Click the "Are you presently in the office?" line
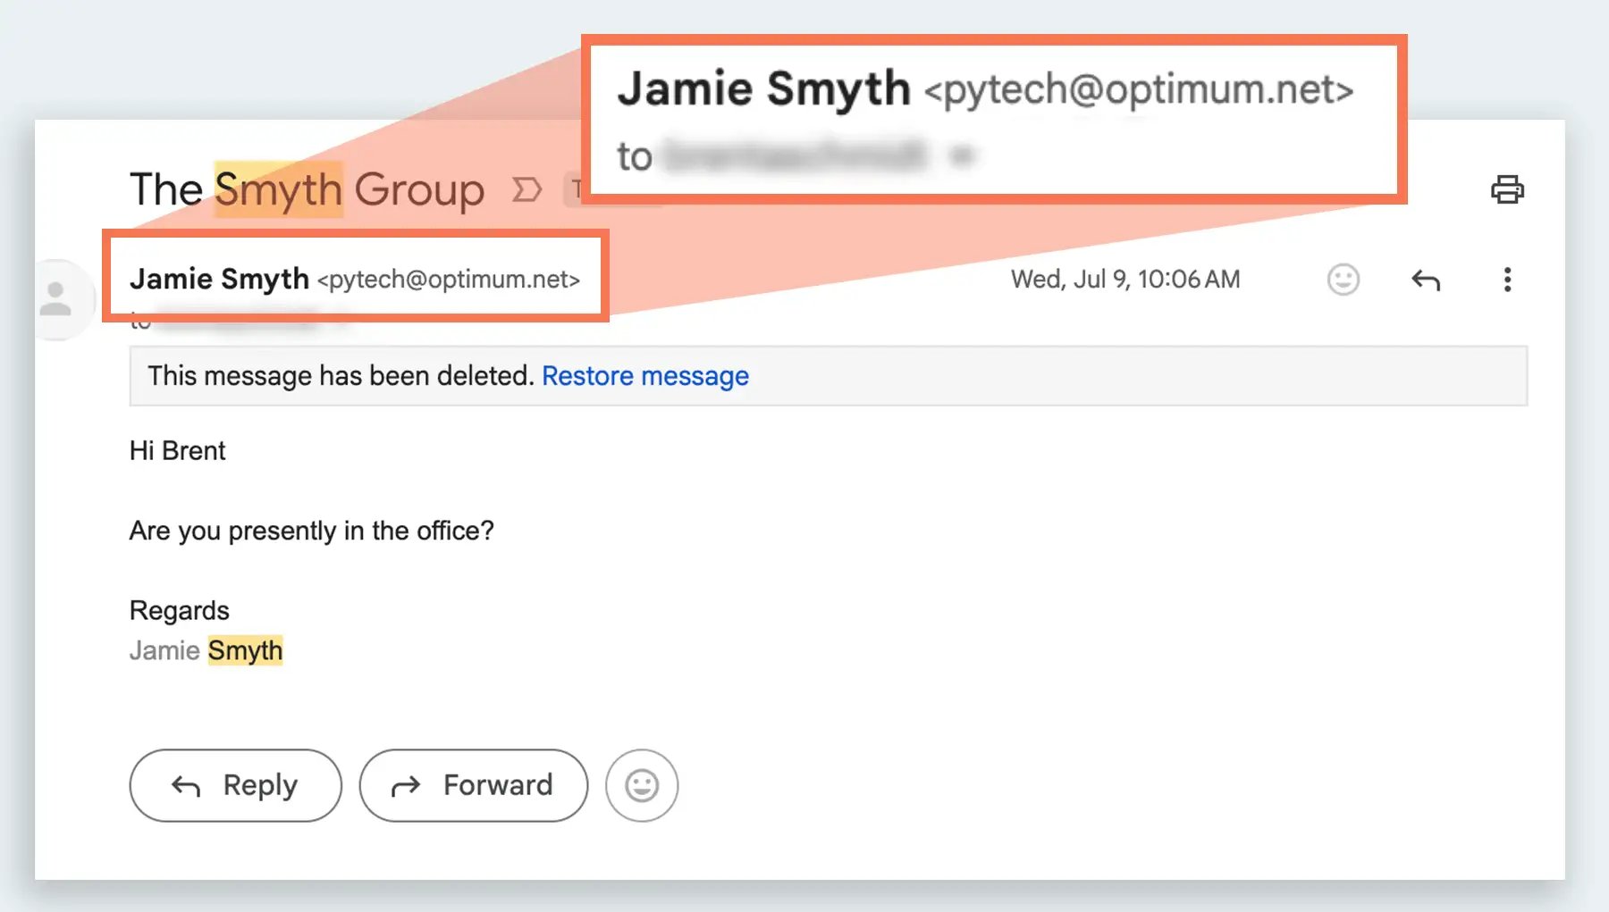 coord(311,531)
